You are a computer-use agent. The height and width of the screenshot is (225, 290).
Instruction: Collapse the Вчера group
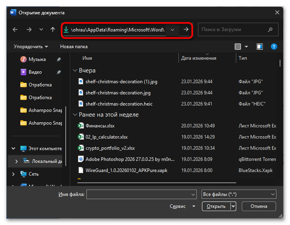[75, 70]
